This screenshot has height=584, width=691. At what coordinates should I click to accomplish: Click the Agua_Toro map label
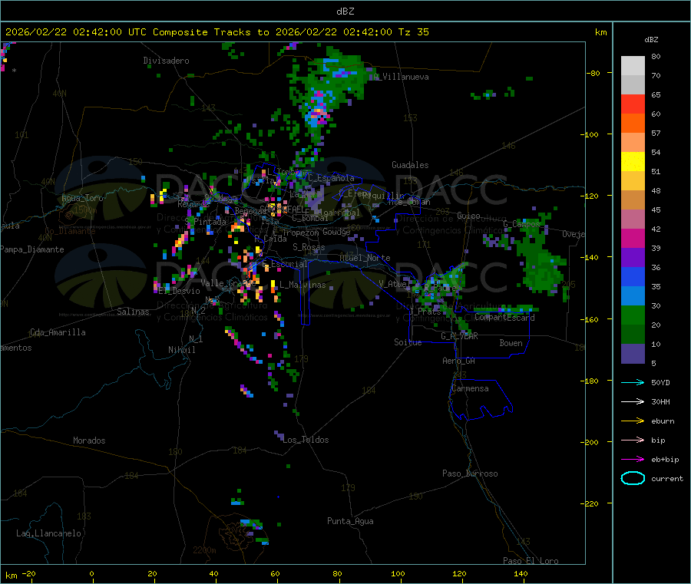82,198
